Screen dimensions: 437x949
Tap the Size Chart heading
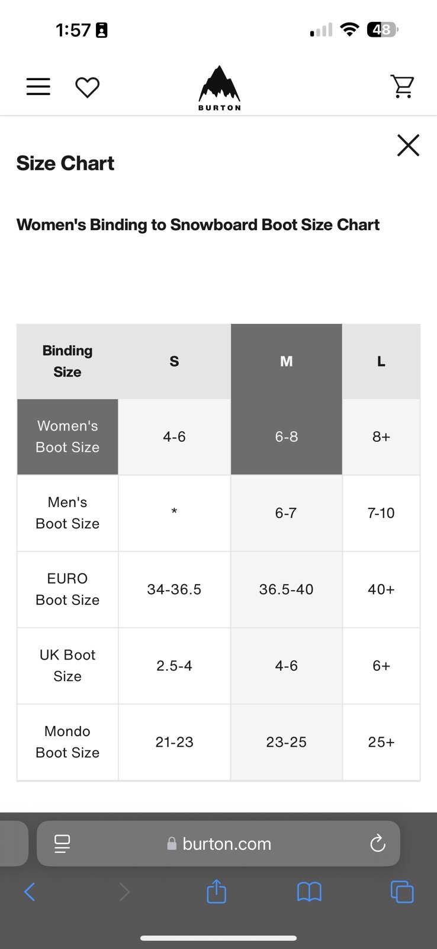(x=65, y=163)
